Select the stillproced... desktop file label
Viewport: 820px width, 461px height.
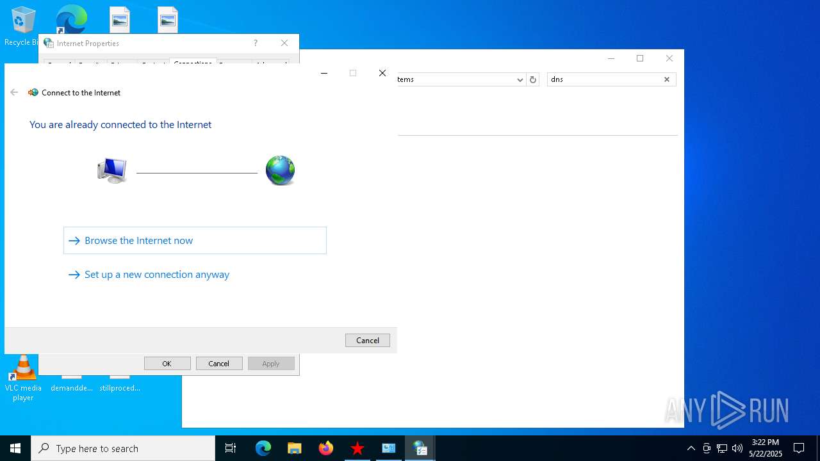120,387
